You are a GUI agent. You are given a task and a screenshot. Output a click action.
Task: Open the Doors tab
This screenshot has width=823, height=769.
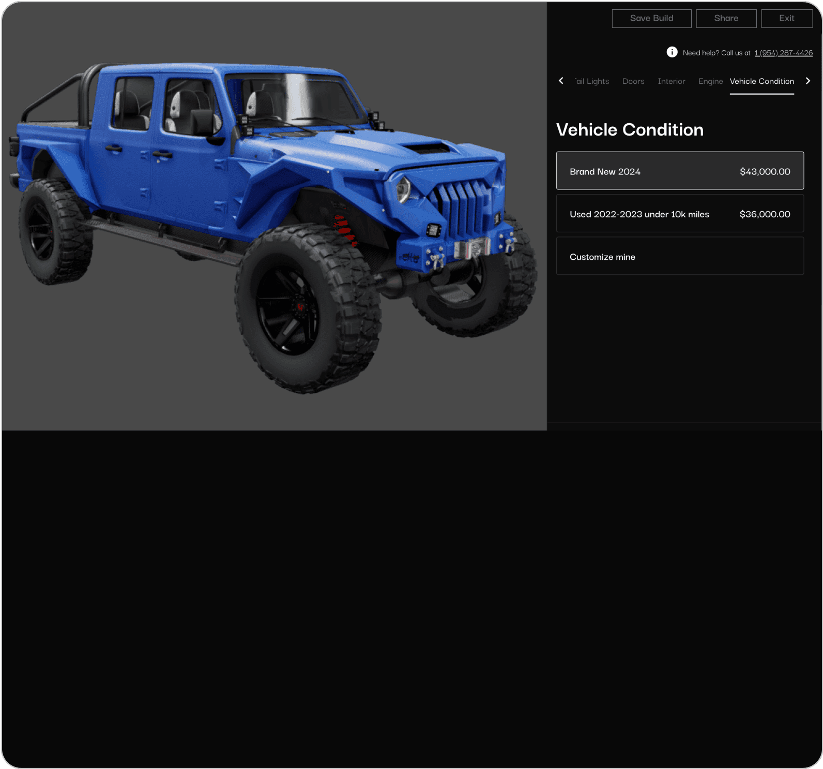(x=633, y=81)
